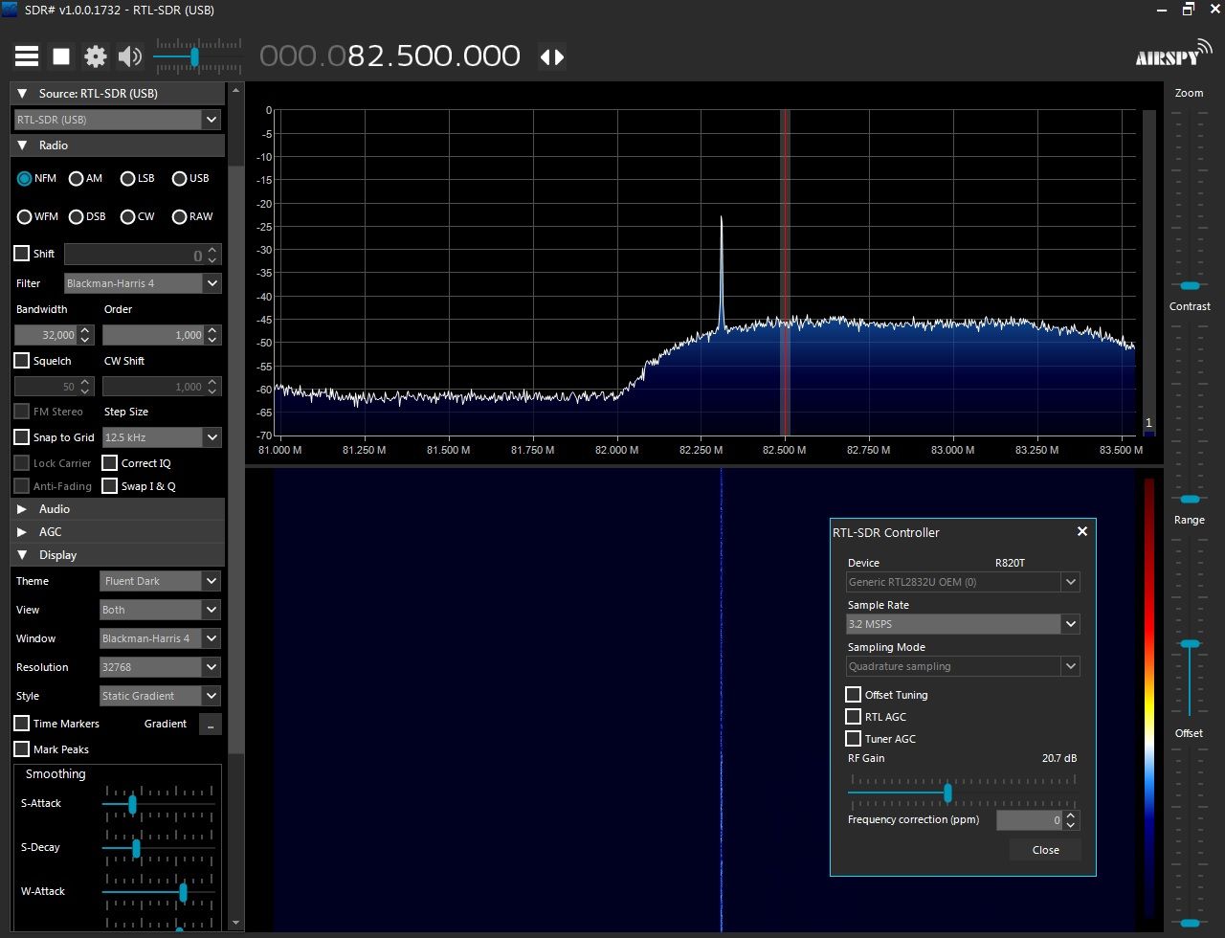Click the Airspy logo
The width and height of the screenshot is (1225, 938).
[1173, 56]
